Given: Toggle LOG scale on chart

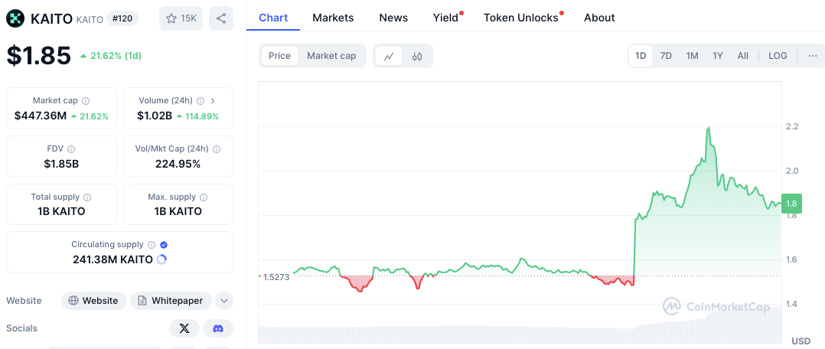Looking at the screenshot, I should coord(778,56).
